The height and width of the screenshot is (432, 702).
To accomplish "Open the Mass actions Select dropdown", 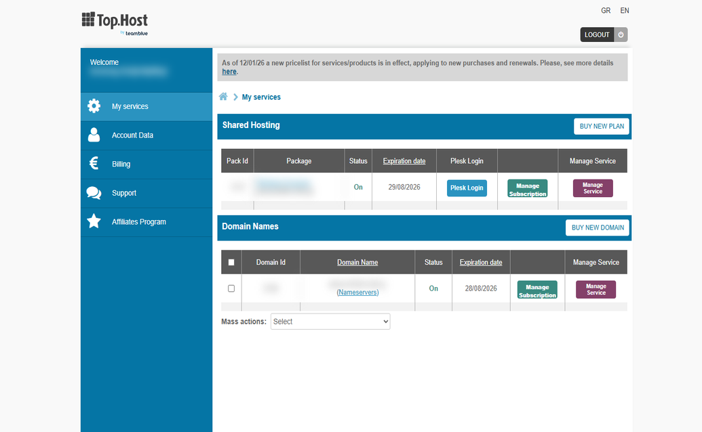I will [x=330, y=322].
